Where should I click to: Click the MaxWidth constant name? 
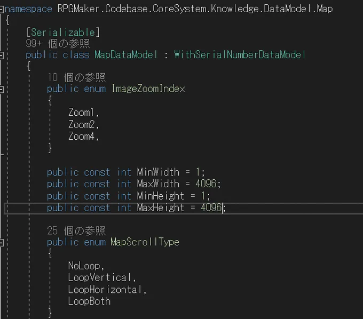coord(158,184)
